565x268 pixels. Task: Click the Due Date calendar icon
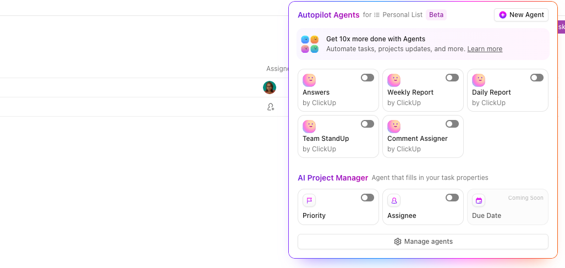coord(479,201)
